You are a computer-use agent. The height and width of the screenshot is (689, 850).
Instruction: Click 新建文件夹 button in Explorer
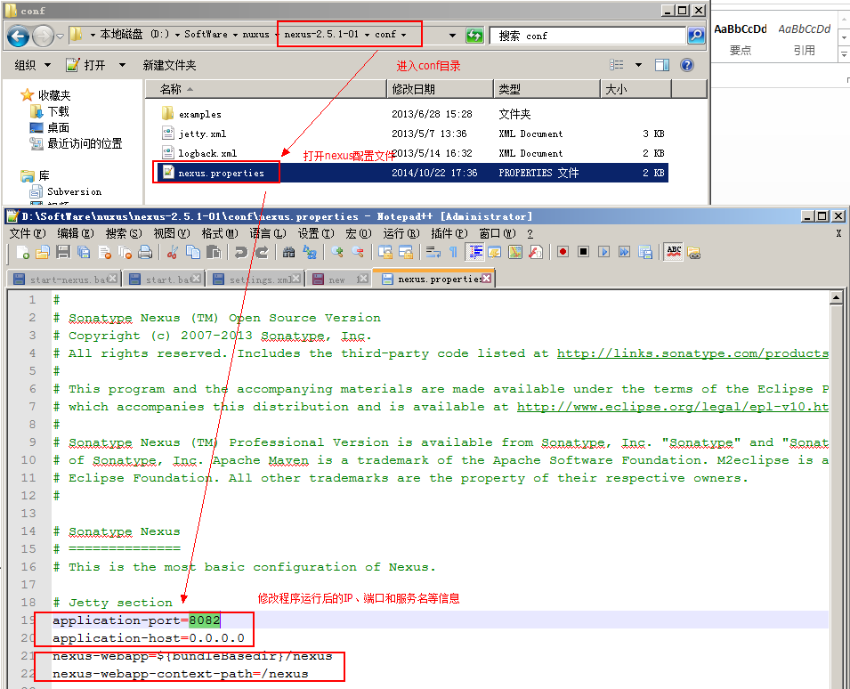point(169,65)
